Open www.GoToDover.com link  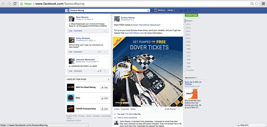click(x=134, y=33)
